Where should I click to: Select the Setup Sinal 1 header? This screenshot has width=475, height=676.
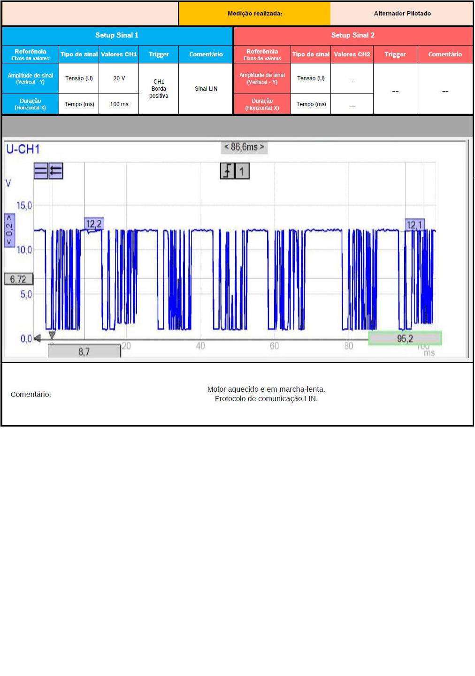tap(117, 36)
